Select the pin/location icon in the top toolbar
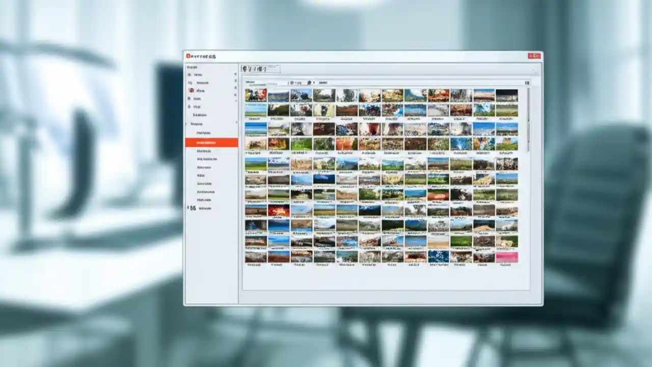The height and width of the screenshot is (367, 652). 244,69
